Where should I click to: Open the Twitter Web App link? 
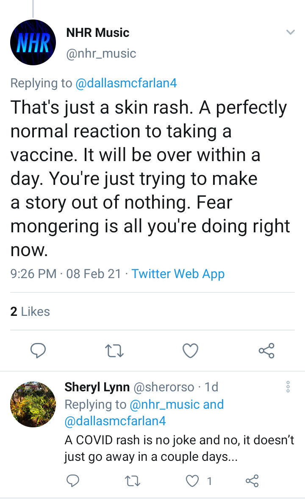(x=178, y=274)
